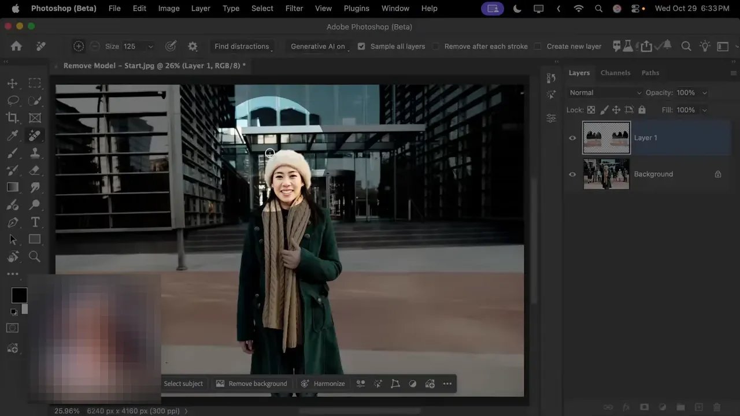Select the Pen tool
The height and width of the screenshot is (416, 740).
13,222
